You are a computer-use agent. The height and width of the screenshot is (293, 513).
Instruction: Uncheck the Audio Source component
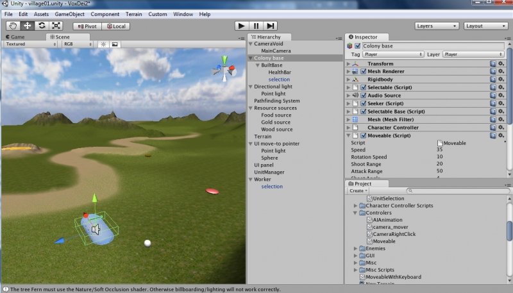[363, 96]
